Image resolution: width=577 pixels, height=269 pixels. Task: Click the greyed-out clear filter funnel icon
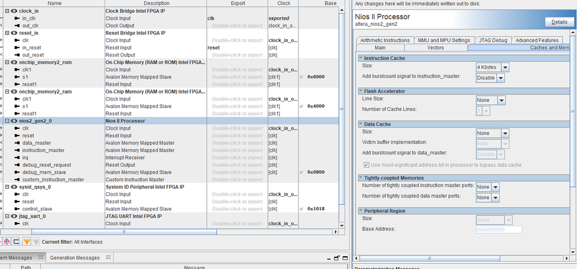pos(36,242)
